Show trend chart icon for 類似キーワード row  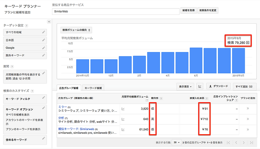click(123, 129)
